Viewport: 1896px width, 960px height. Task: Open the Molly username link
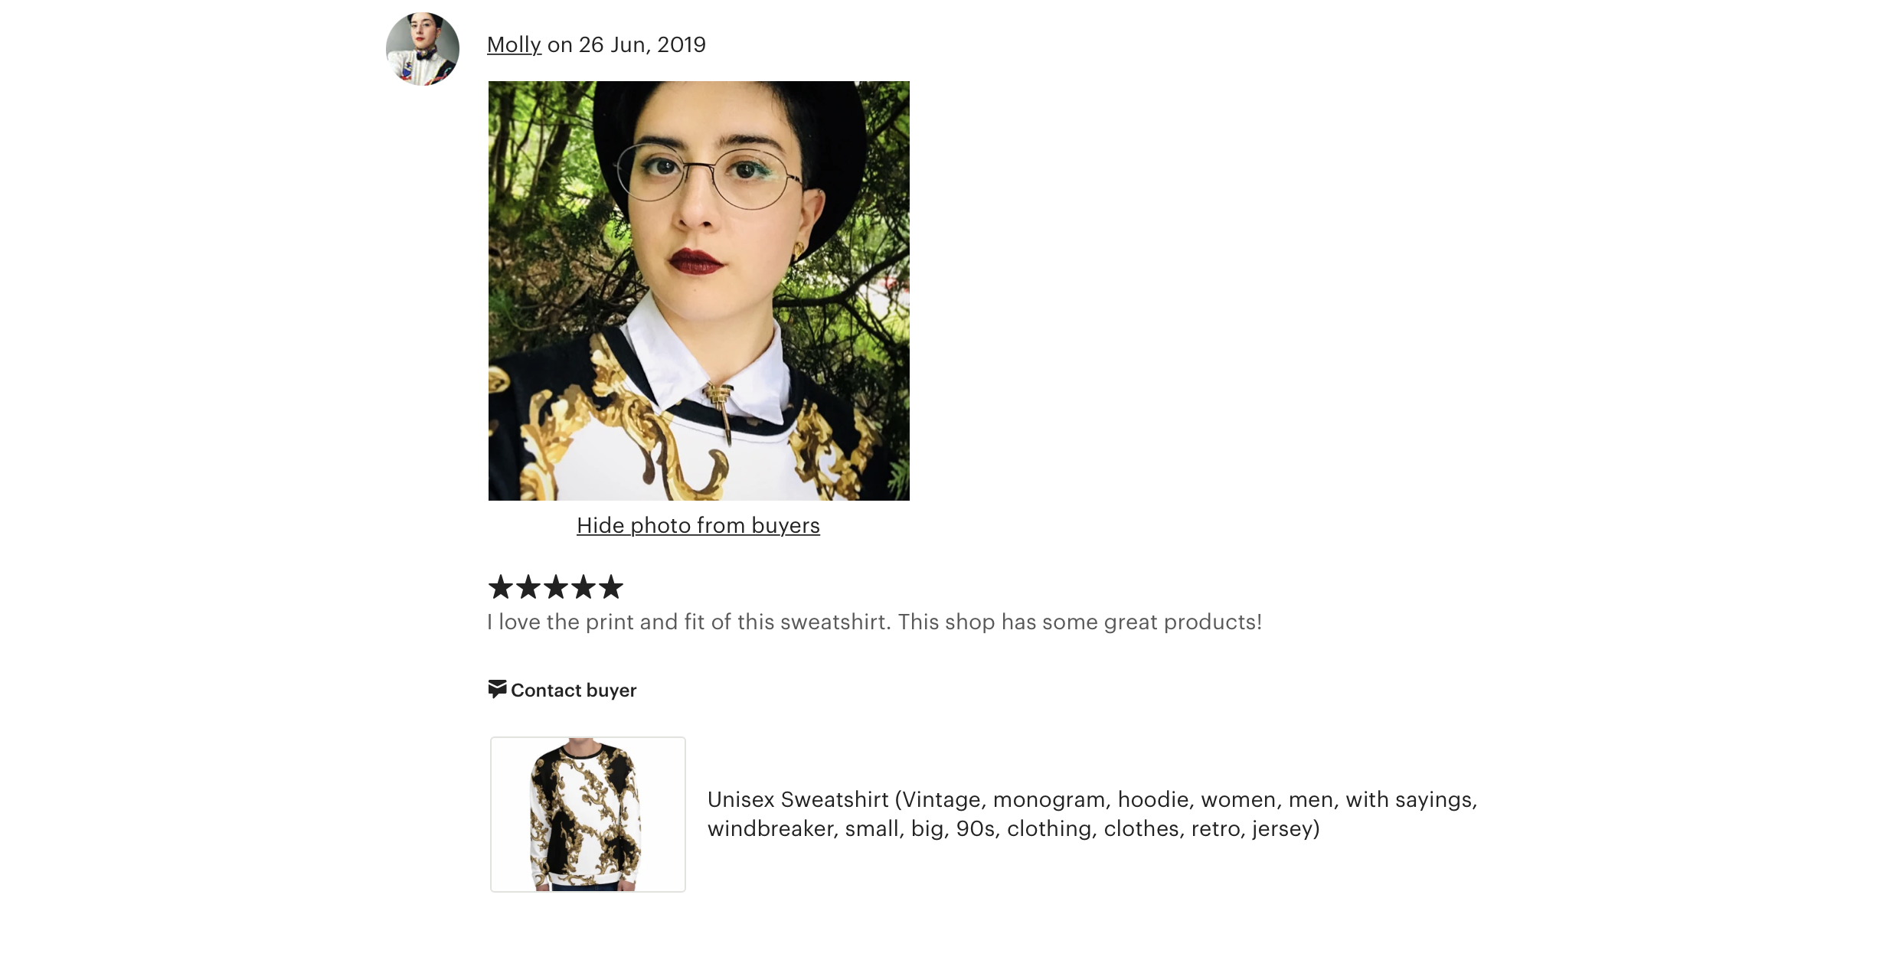tap(514, 45)
